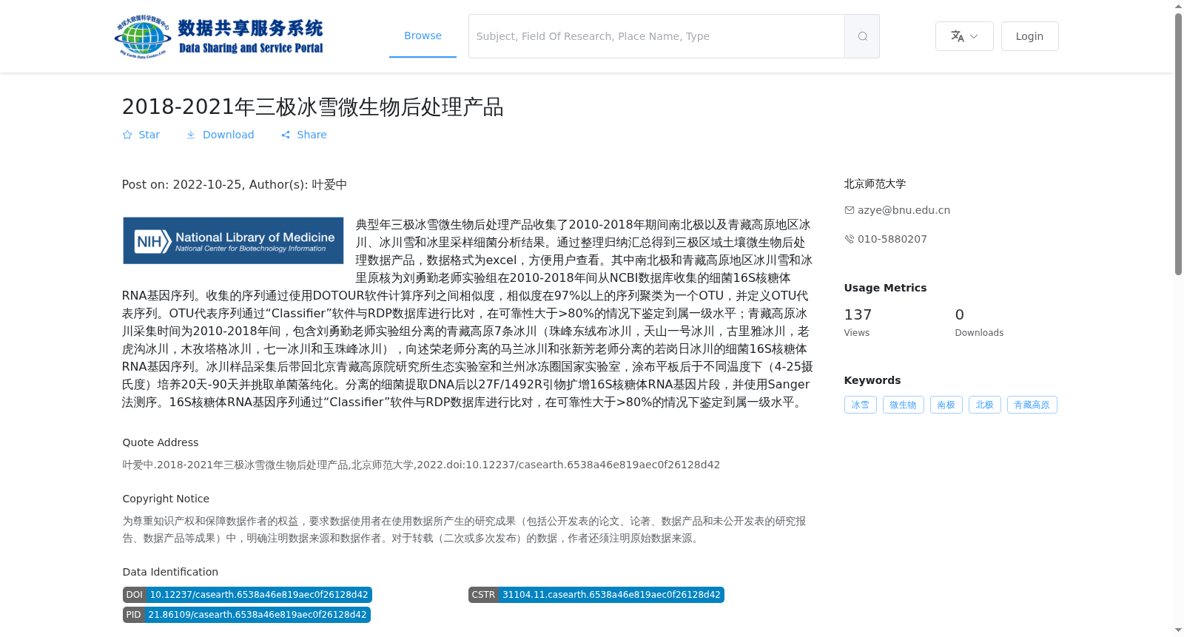Click the phone icon next to 010-5880207
1184x637 pixels.
pos(850,239)
